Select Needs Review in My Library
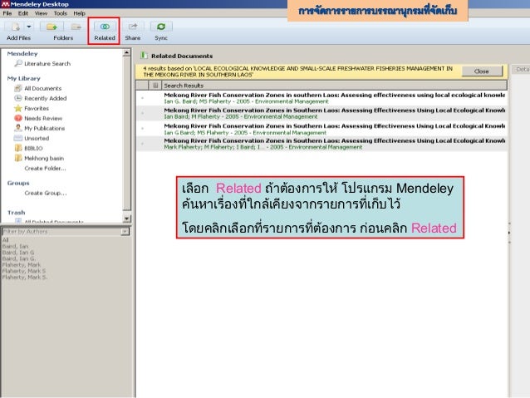 click(x=43, y=118)
